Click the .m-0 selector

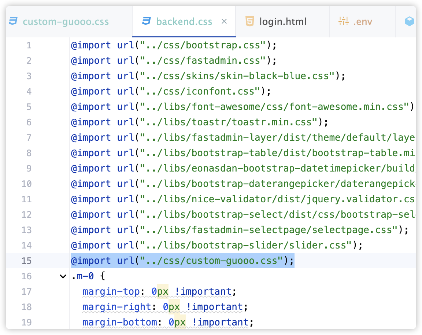[x=83, y=276]
